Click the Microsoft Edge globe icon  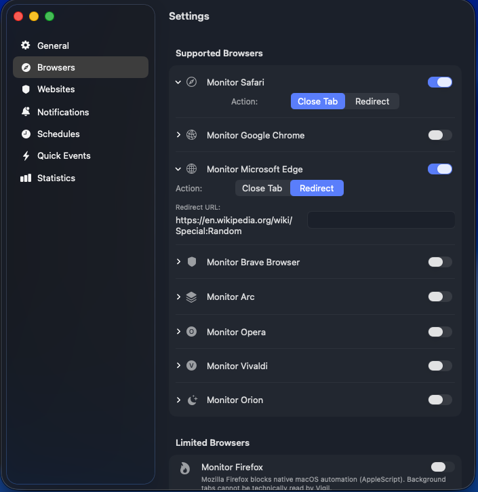(191, 169)
